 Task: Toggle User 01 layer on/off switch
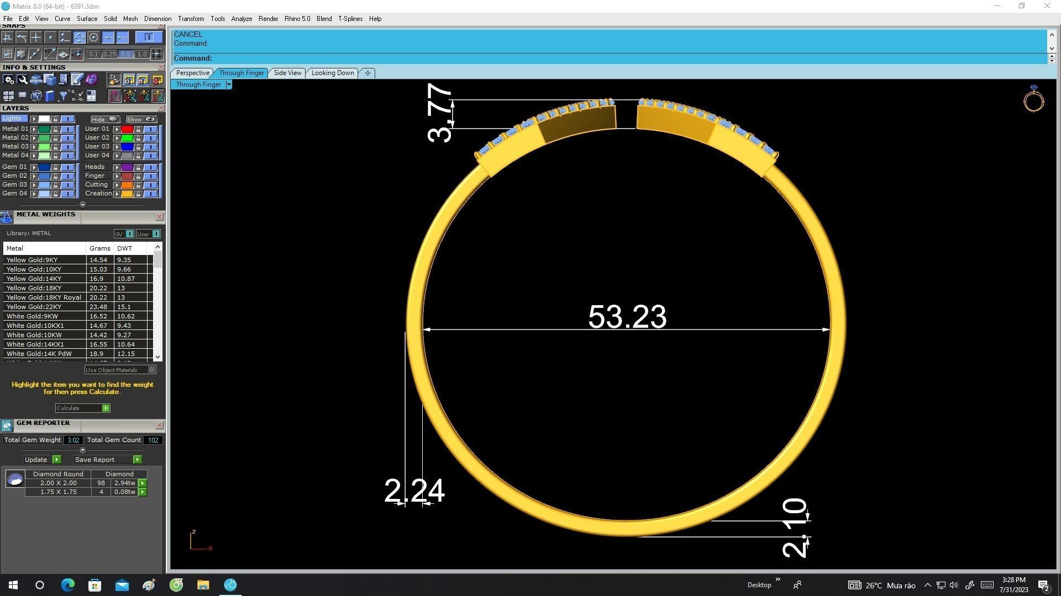pyautogui.click(x=150, y=129)
